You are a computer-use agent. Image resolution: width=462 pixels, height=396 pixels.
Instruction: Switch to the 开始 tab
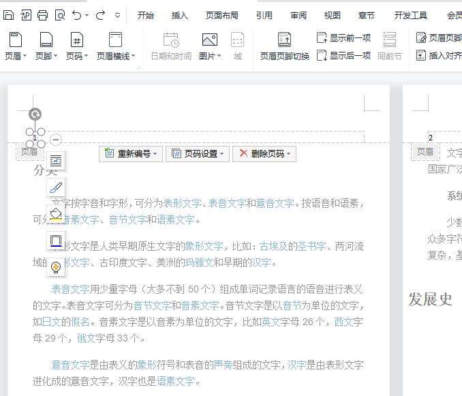point(146,15)
